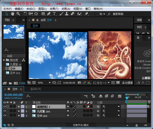Click the 立即获 link in library panel

tap(146, 78)
